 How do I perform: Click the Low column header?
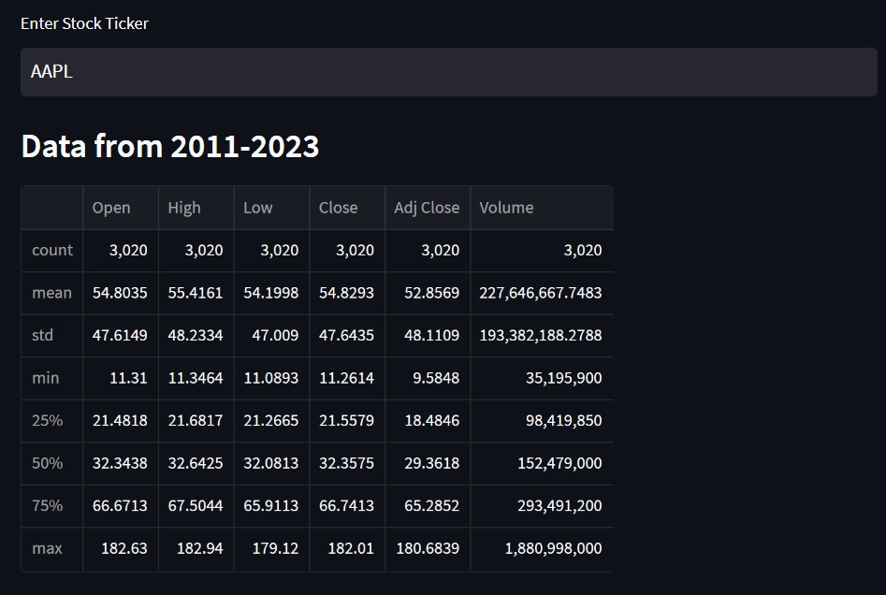(x=257, y=208)
